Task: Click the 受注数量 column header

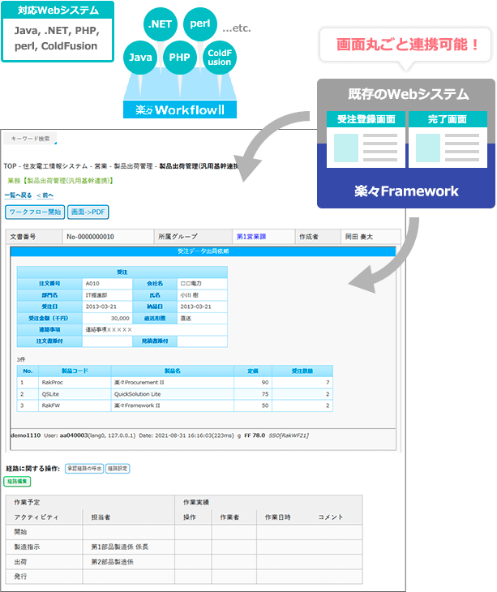Action: (x=302, y=371)
